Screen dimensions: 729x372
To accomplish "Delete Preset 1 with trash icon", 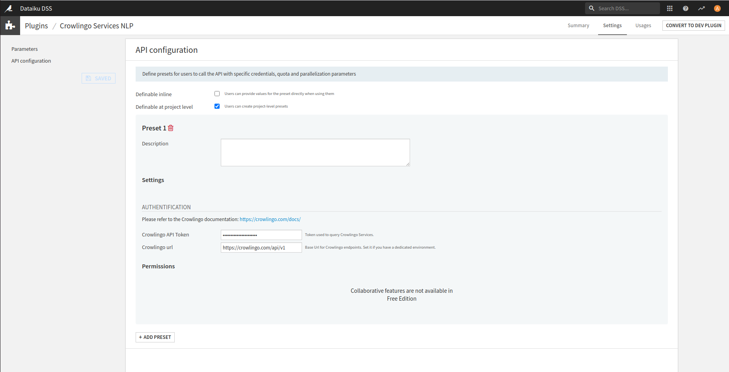I will click(171, 128).
